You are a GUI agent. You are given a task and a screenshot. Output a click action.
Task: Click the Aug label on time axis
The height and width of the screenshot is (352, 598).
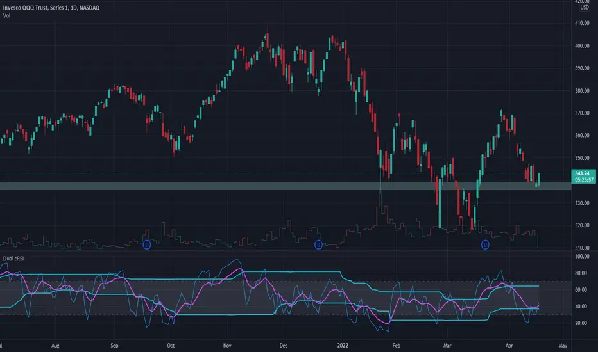coord(55,346)
